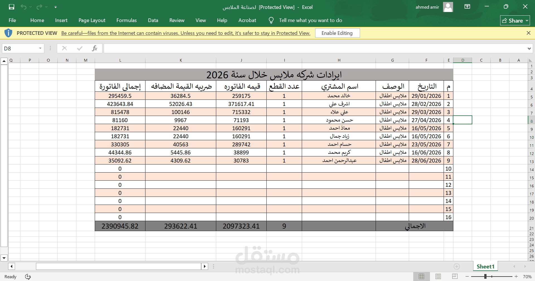
Task: Open Customize Quick Access Toolbar dropdown
Action: 56,7
